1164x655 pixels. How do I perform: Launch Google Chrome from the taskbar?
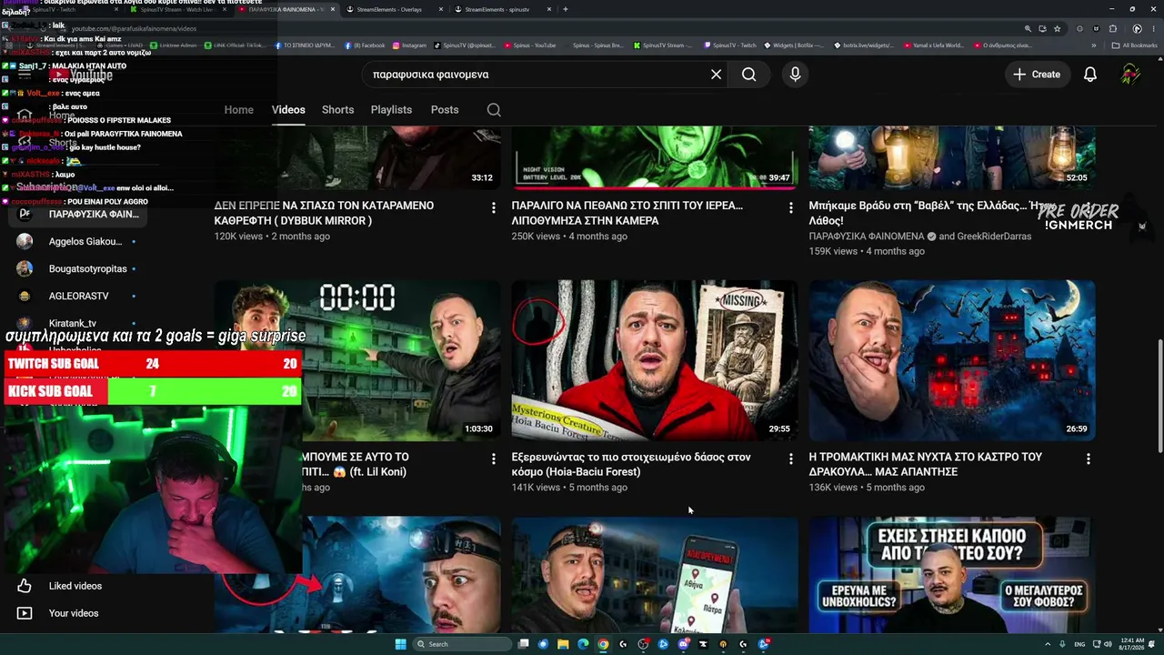603,644
